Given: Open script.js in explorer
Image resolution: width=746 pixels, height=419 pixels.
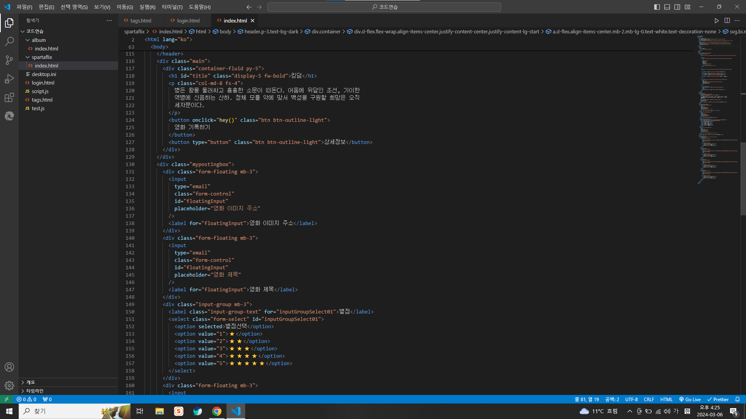Looking at the screenshot, I should click(68, 91).
